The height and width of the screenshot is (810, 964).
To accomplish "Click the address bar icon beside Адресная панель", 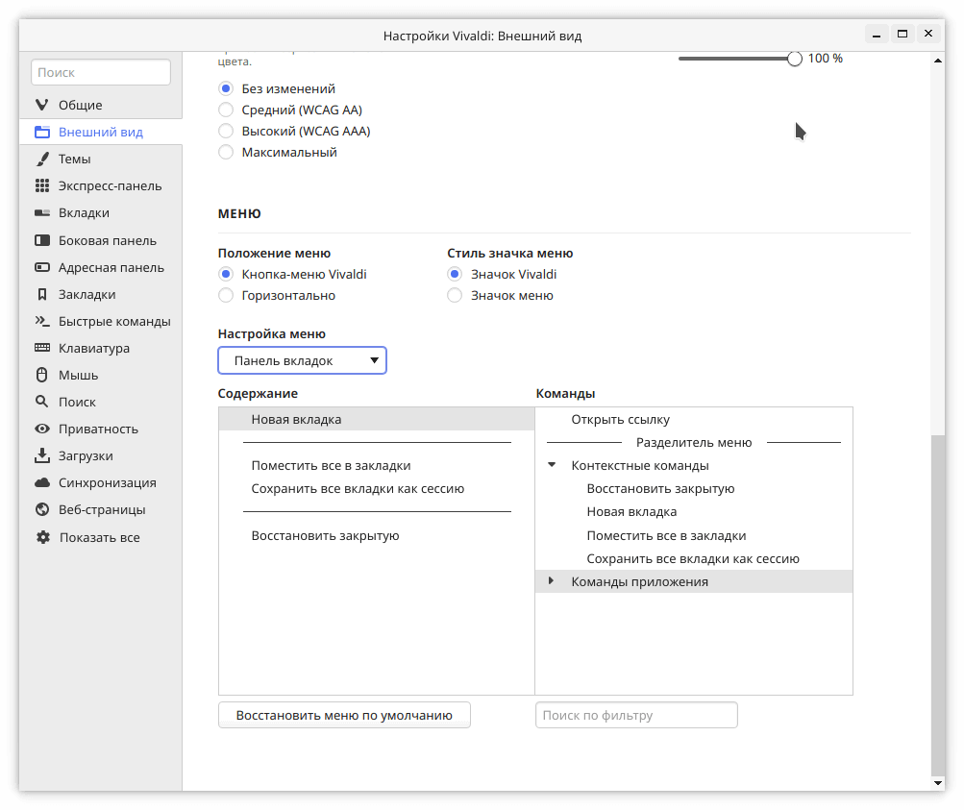I will [x=41, y=267].
